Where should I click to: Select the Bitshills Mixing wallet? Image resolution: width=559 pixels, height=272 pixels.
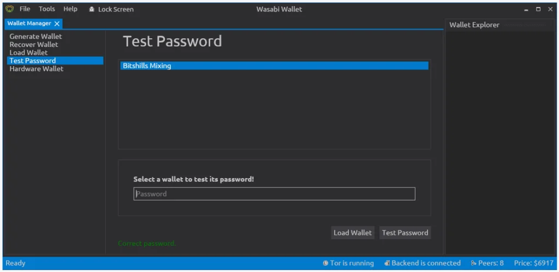coord(274,66)
